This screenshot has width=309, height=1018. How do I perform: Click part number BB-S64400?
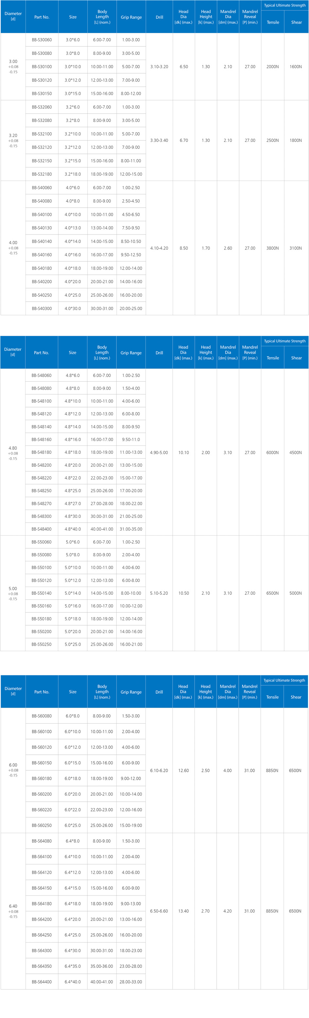[x=42, y=982]
